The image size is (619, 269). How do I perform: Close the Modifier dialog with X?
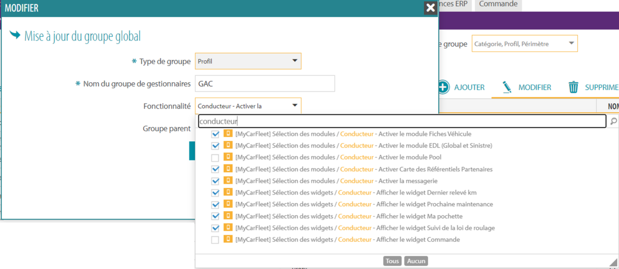point(430,8)
